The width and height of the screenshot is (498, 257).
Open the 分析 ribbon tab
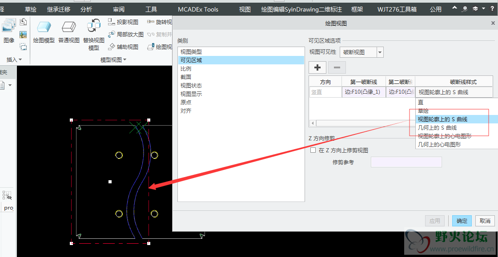(x=86, y=9)
